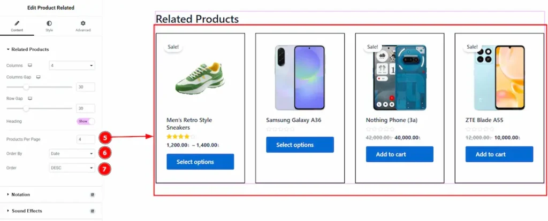Viewport: 548px width, 221px height.
Task: Click the Sound Effects section badge icon
Action: 92,211
